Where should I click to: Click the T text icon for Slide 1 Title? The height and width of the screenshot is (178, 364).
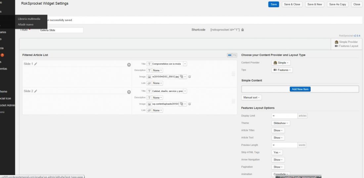coord(149,64)
